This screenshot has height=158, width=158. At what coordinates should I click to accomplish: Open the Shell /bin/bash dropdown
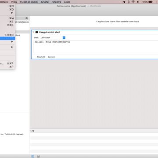53,38
